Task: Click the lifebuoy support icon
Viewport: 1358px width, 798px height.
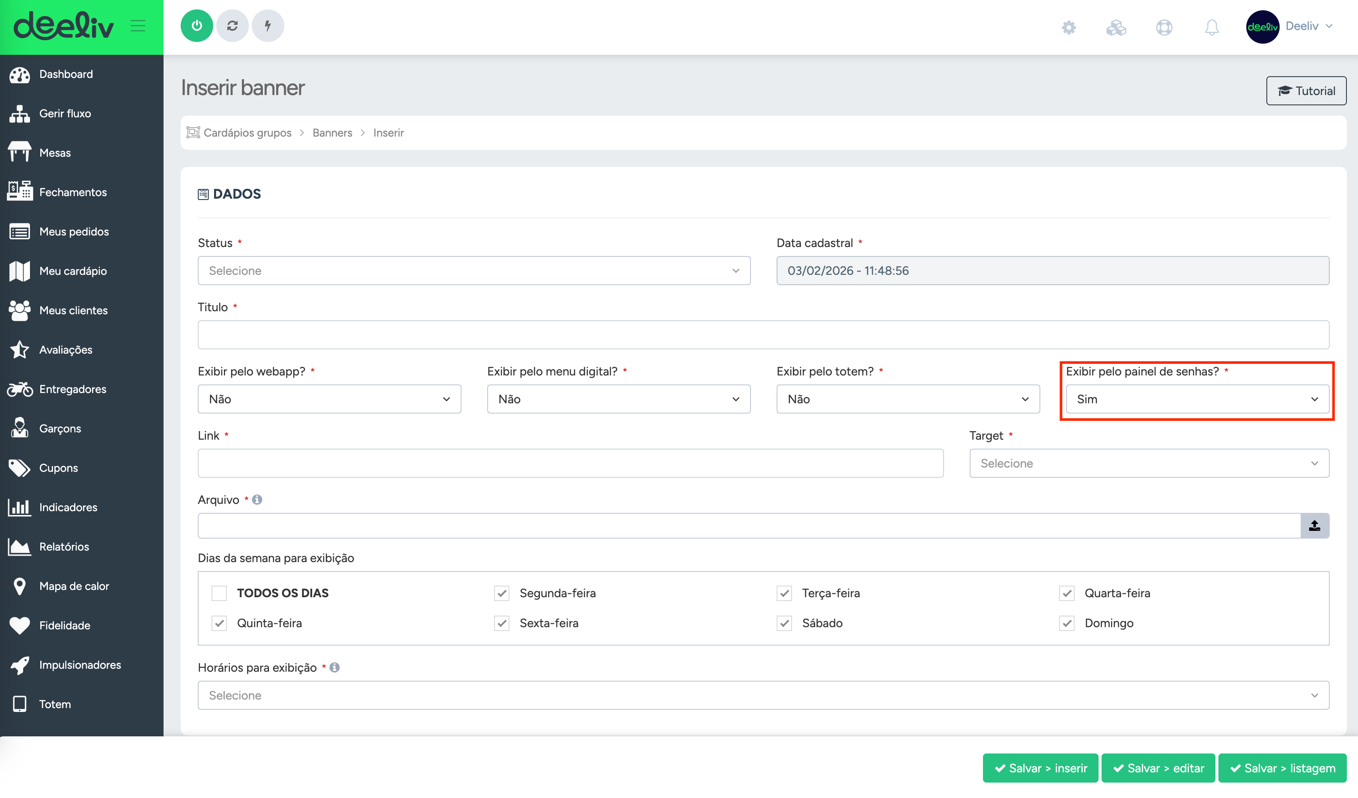Action: click(1164, 27)
